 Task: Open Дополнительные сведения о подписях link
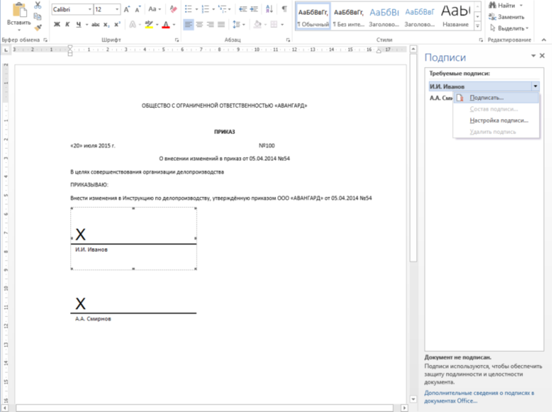pyautogui.click(x=479, y=396)
